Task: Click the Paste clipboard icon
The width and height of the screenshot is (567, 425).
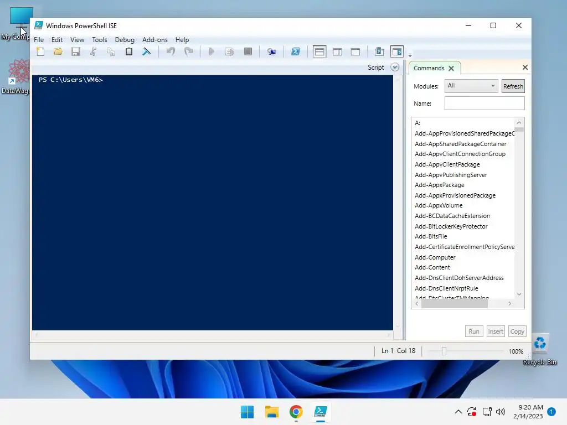Action: 128,51
